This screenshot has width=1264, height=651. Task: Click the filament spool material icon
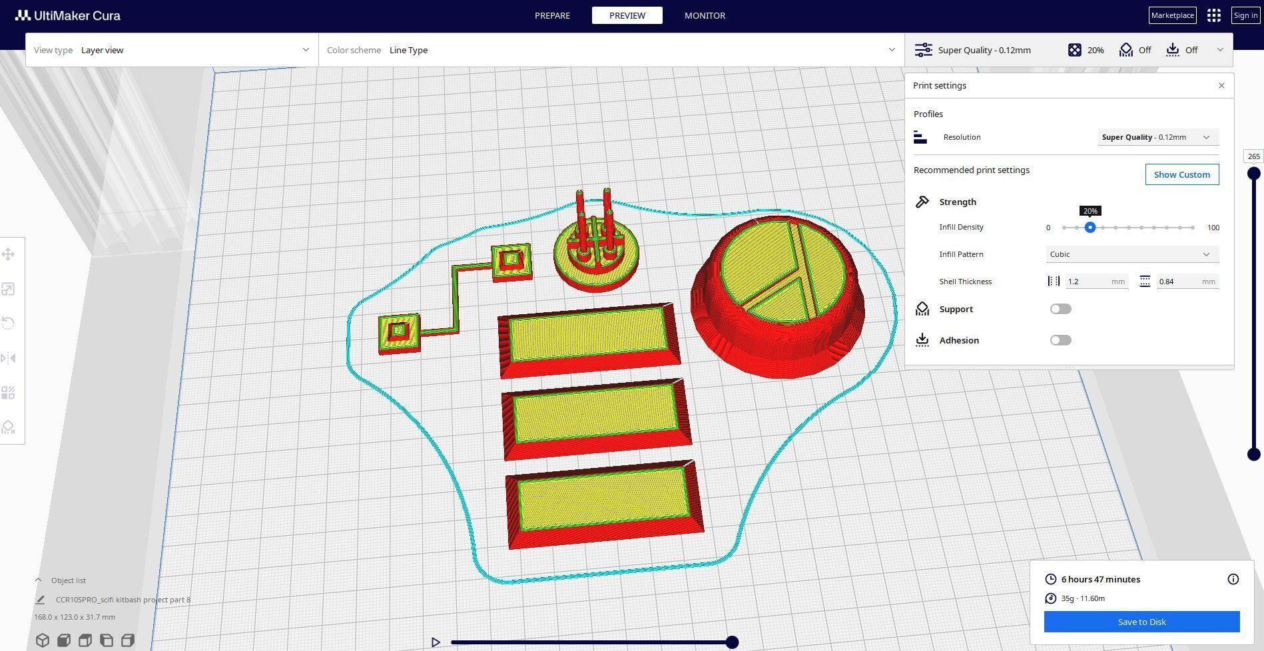(1051, 598)
